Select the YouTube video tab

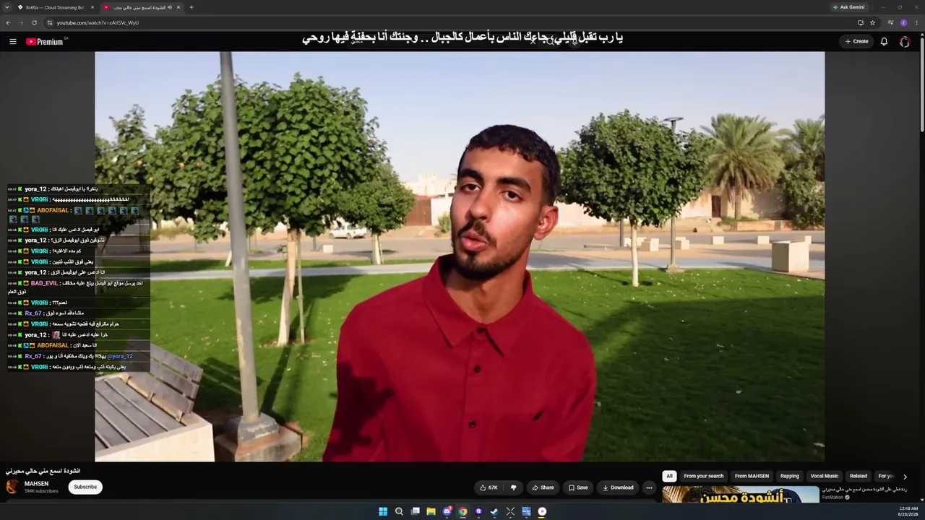click(142, 7)
